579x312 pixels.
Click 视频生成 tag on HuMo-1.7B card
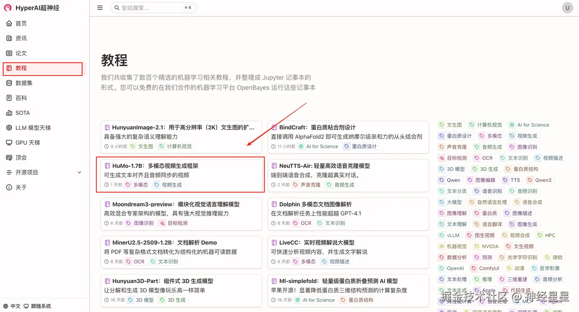pyautogui.click(x=168, y=185)
